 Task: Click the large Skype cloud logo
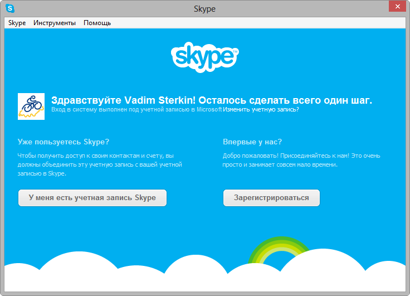[205, 57]
